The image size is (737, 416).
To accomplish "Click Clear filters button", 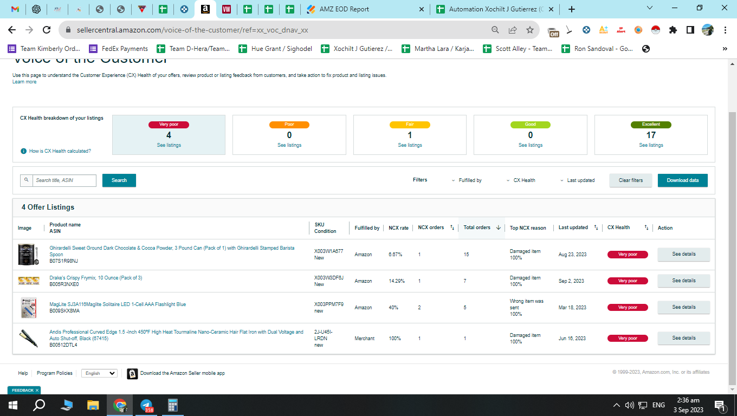I will click(x=631, y=180).
